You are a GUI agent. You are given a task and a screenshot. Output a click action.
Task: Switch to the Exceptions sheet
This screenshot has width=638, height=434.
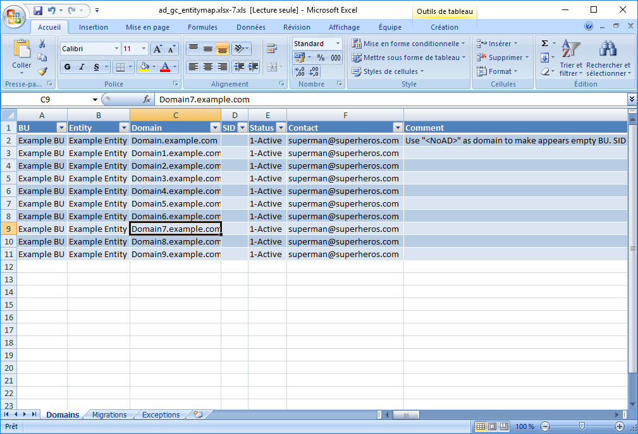click(161, 414)
